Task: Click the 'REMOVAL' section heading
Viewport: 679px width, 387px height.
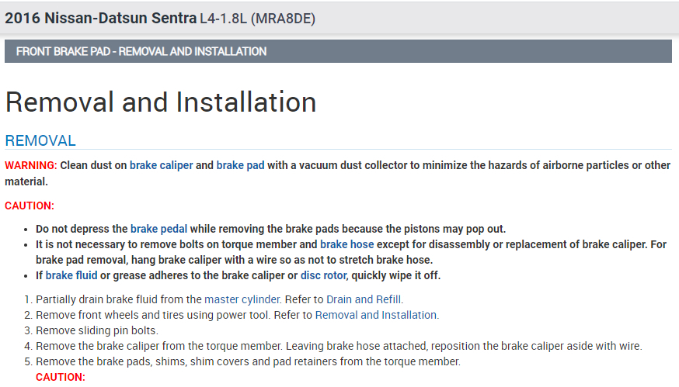Action: pos(40,140)
